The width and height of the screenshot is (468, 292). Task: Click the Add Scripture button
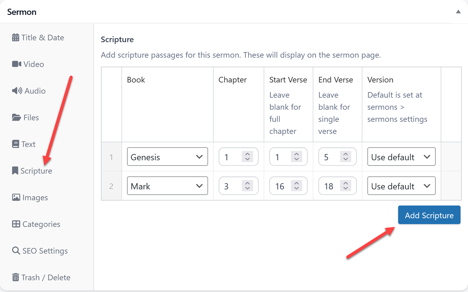(429, 215)
